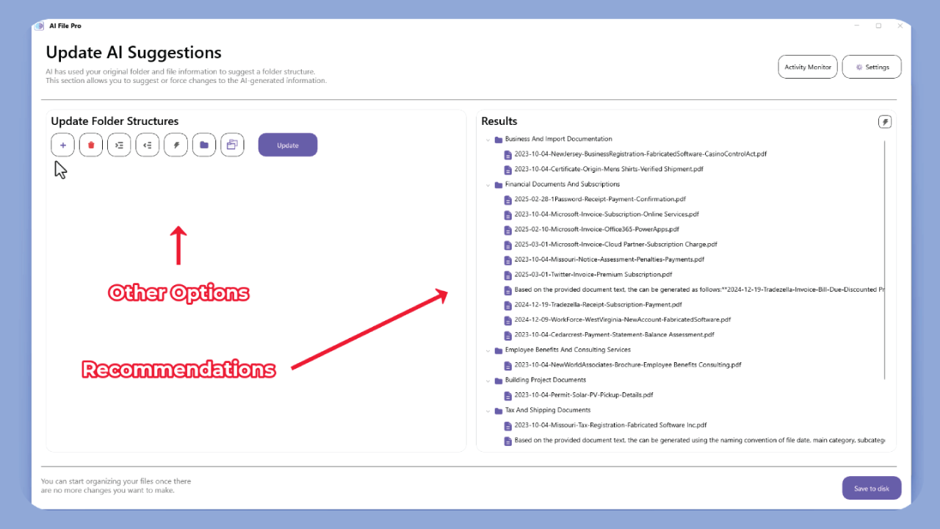Image resolution: width=940 pixels, height=529 pixels.
Task: Click the Save to disk button
Action: click(x=872, y=489)
